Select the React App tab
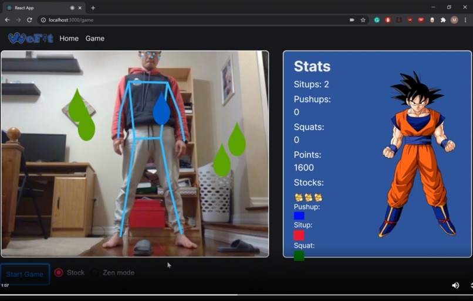This screenshot has height=301, width=473. click(44, 8)
